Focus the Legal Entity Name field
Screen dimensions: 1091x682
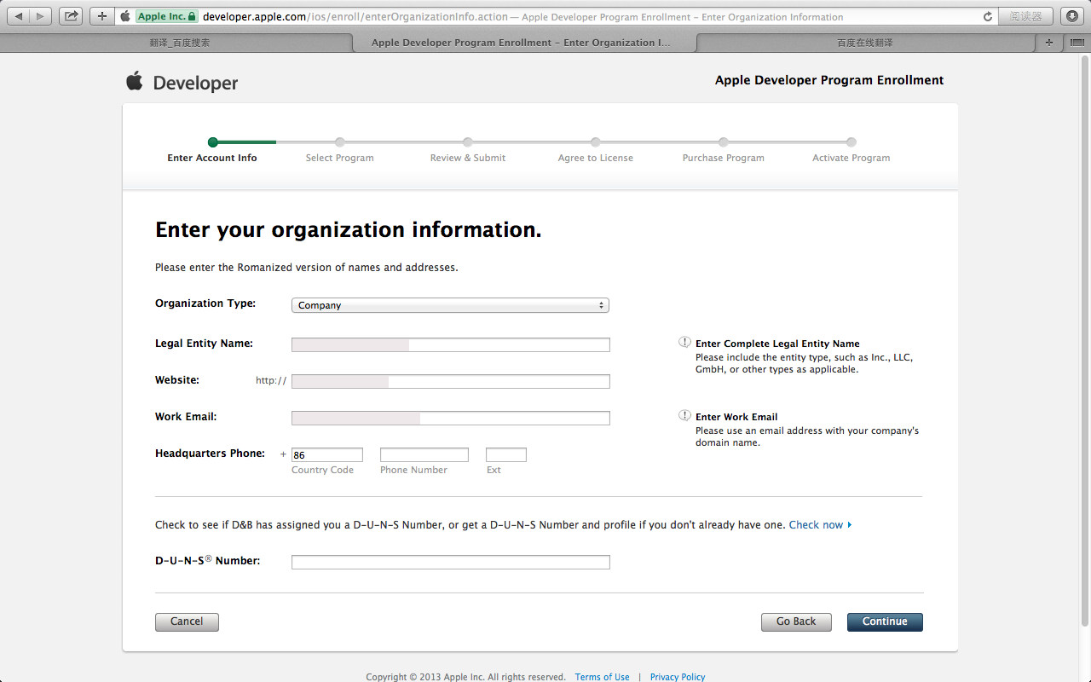point(450,344)
